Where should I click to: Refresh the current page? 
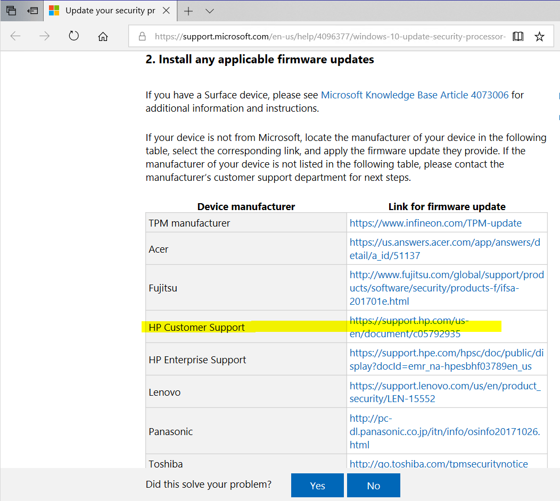tap(73, 36)
